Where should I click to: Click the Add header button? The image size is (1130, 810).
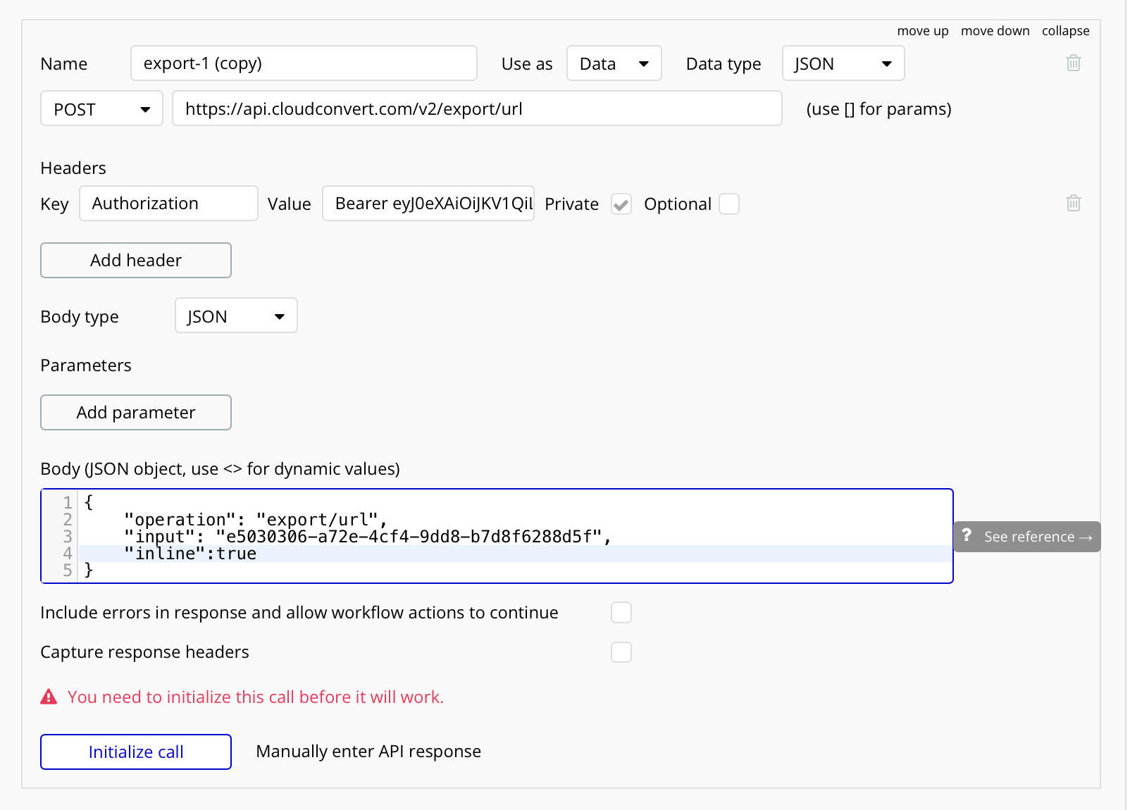(x=136, y=261)
